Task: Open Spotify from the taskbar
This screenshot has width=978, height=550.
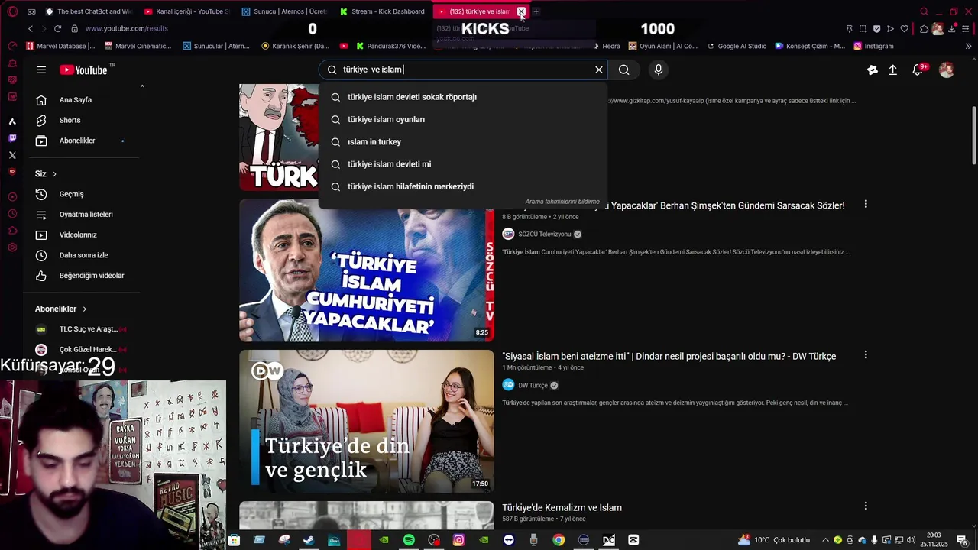Action: tap(409, 540)
